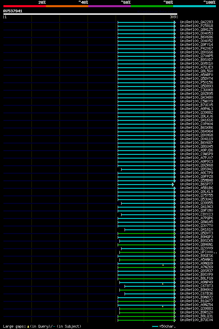Screen dimensions: 219x329
Task: Click the orange ~40% identity legend segment
Action: tap(67, 6)
